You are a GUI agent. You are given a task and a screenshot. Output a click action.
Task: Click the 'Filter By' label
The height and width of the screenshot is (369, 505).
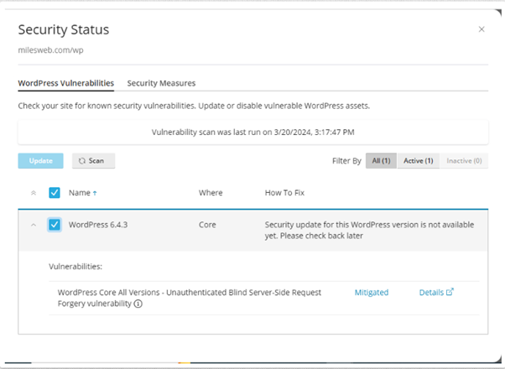coord(346,161)
